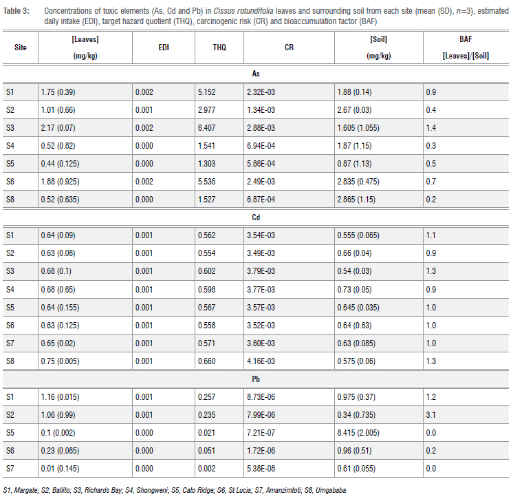The height and width of the screenshot is (499, 513).
Task: Select the "[Leaves] (mg/kg)" column header
Action: point(83,47)
